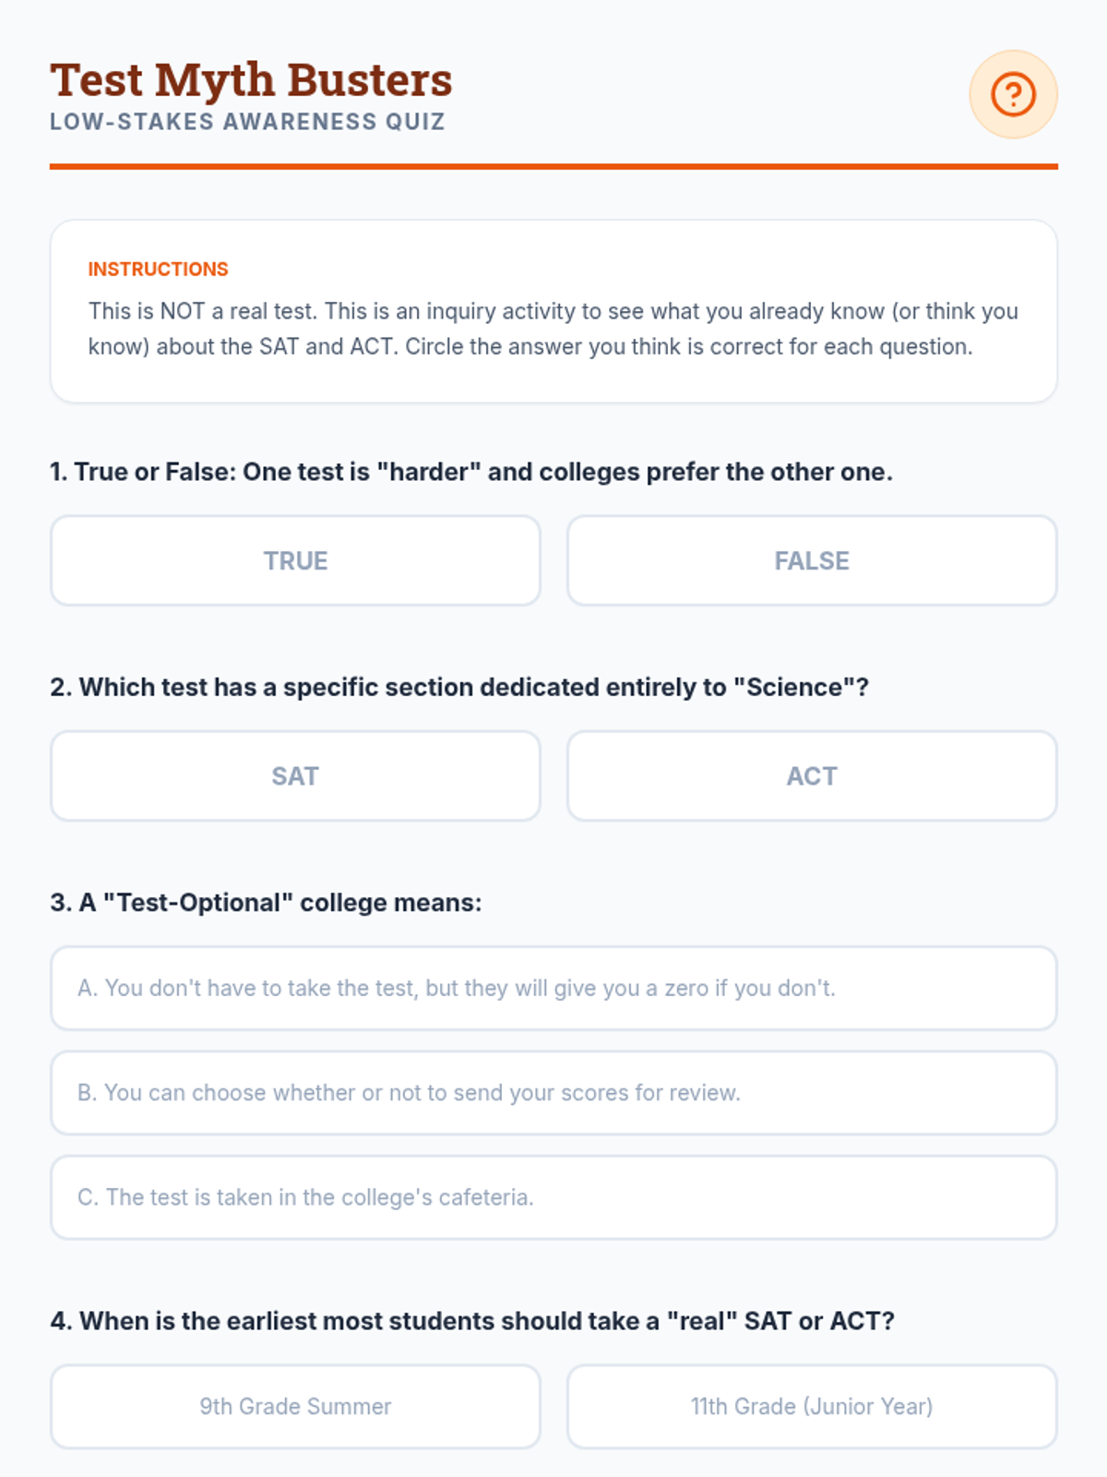Select the 11th Grade (Junior Year) answer
Screen dimensions: 1107x1477
(812, 1406)
